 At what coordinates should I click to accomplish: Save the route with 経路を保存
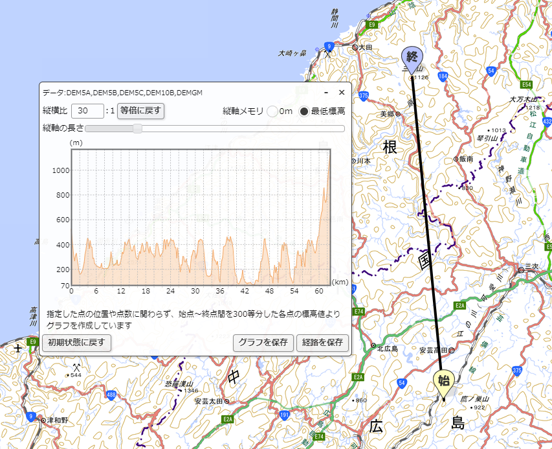[322, 342]
